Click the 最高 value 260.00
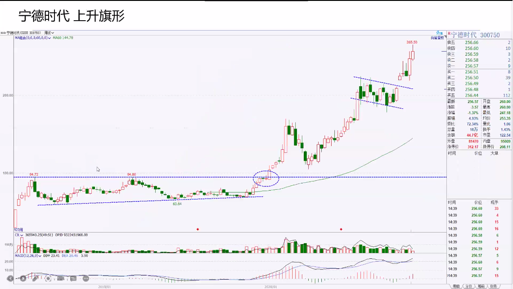The width and height of the screenshot is (513, 289). [505, 107]
